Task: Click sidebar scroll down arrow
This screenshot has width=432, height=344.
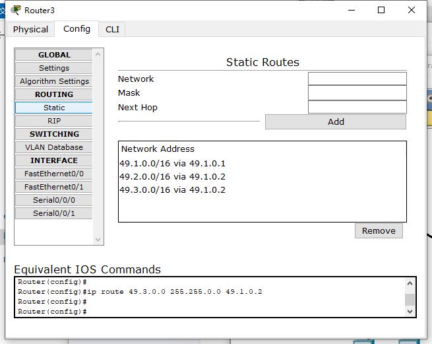Action: tap(98, 239)
